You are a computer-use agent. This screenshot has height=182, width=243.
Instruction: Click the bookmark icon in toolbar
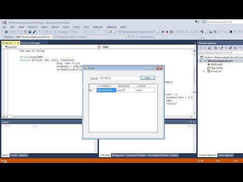pyautogui.click(x=231, y=32)
